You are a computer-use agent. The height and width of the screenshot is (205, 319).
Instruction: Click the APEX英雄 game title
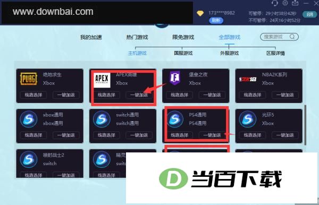tap(127, 74)
